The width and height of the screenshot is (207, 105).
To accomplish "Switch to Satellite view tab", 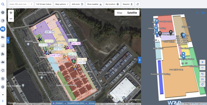I will (x=132, y=13).
